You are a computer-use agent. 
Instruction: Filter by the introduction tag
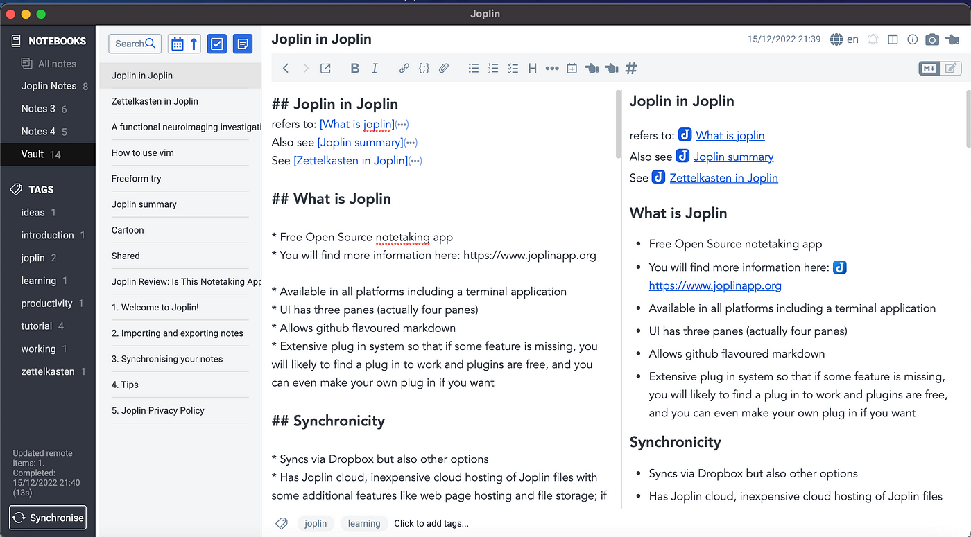coord(48,235)
